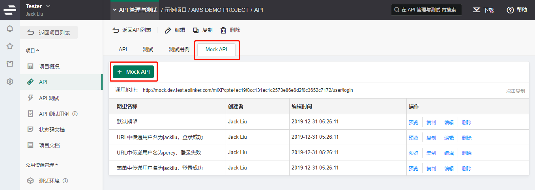
Task: Click 点击复制 to copy the mock address
Action: coord(515,91)
